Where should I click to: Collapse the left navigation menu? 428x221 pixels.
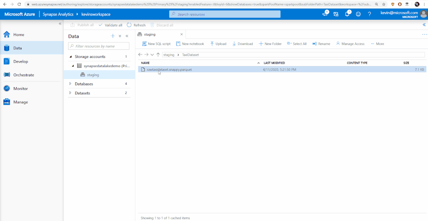tap(60, 24)
